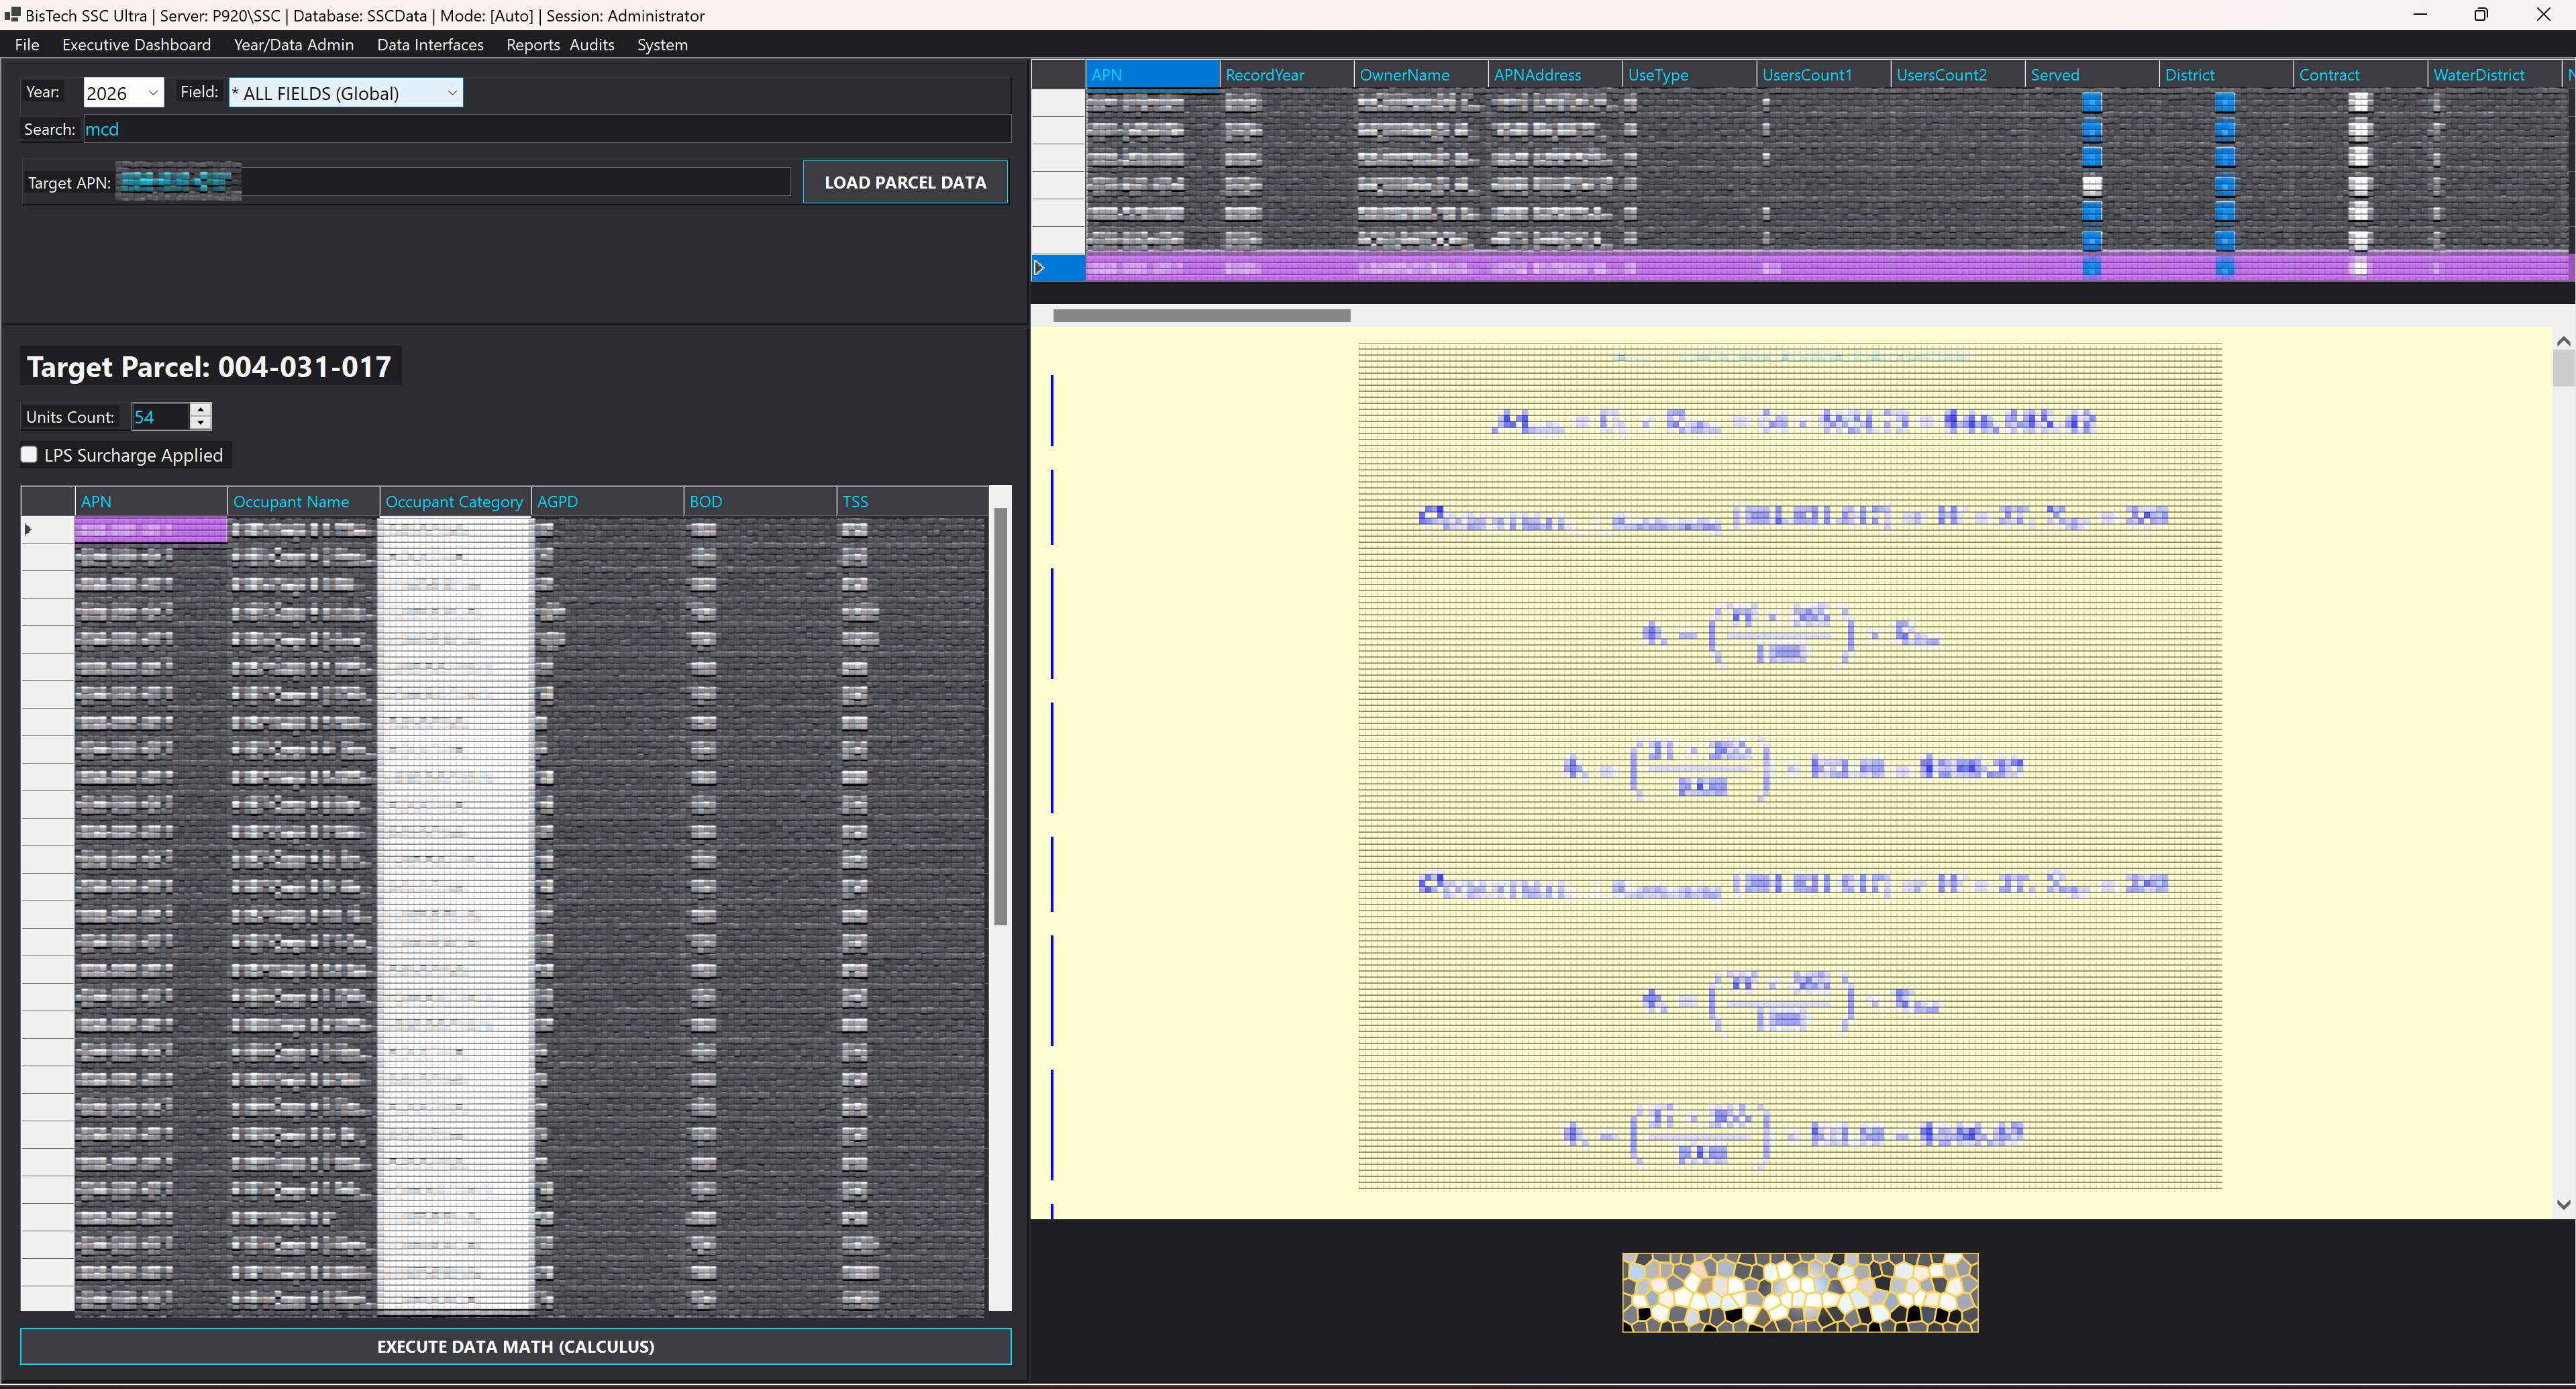This screenshot has height=1389, width=2576.
Task: Sort by TSS column header
Action: click(x=912, y=501)
